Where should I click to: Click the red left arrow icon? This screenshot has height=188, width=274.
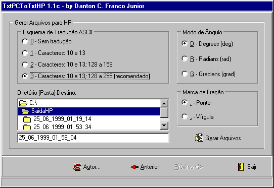pyautogui.click(x=134, y=167)
